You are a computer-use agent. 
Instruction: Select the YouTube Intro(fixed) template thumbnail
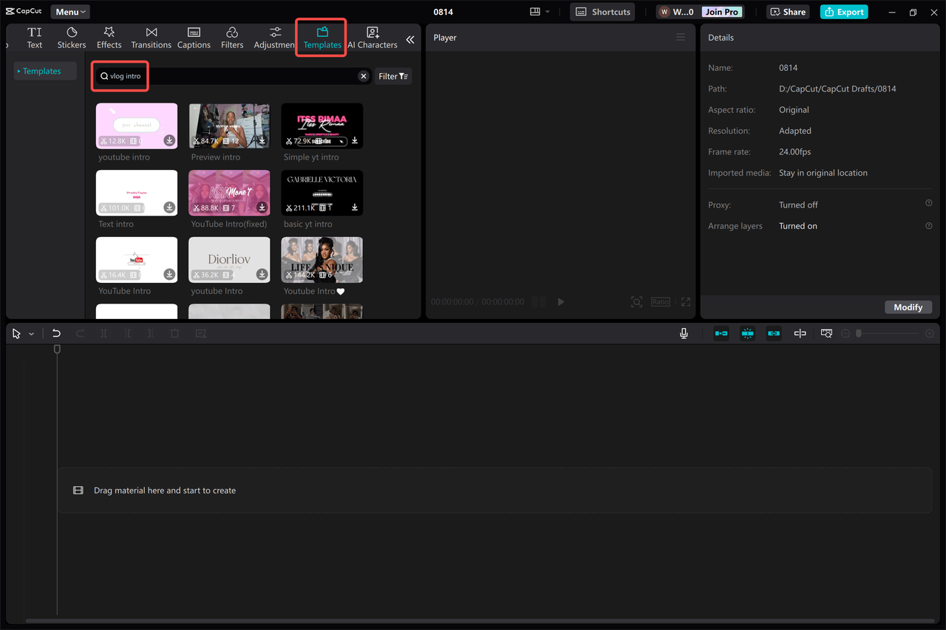point(229,193)
